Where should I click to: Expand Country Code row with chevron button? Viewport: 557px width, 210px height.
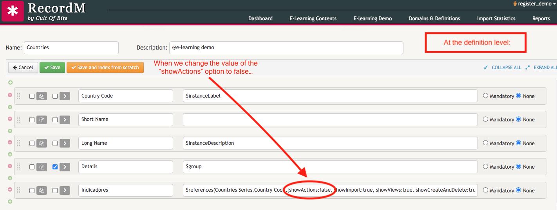tap(65, 96)
